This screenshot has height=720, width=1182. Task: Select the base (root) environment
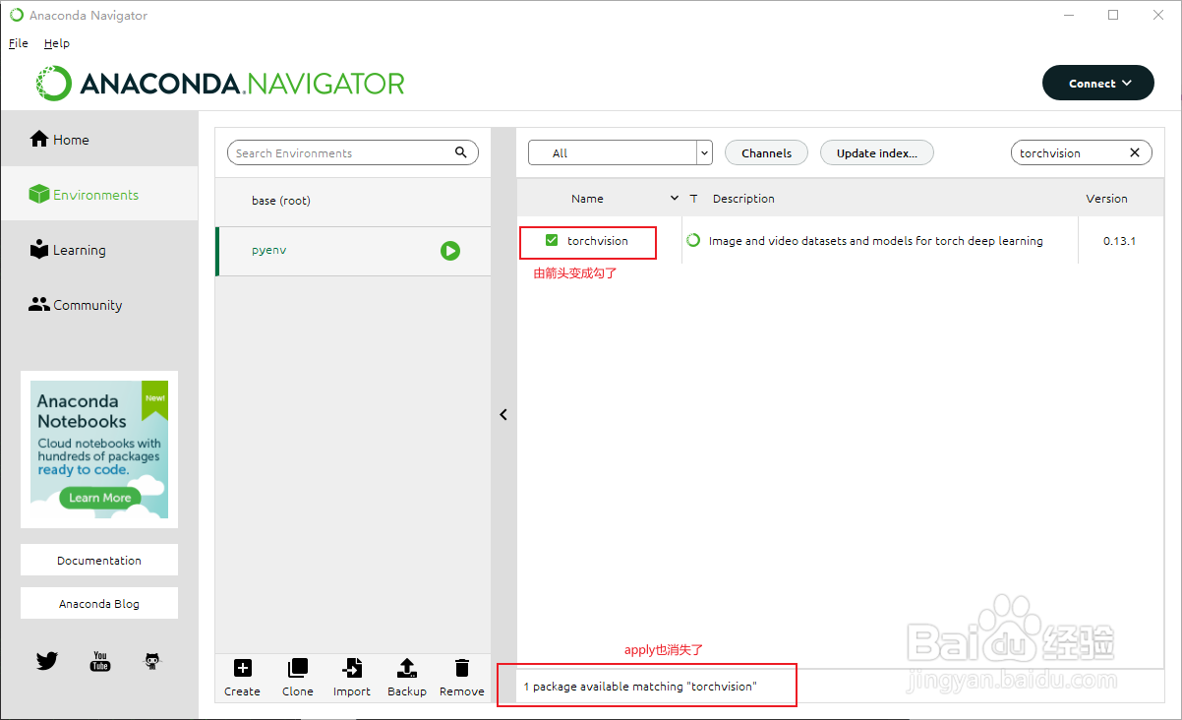click(x=353, y=201)
